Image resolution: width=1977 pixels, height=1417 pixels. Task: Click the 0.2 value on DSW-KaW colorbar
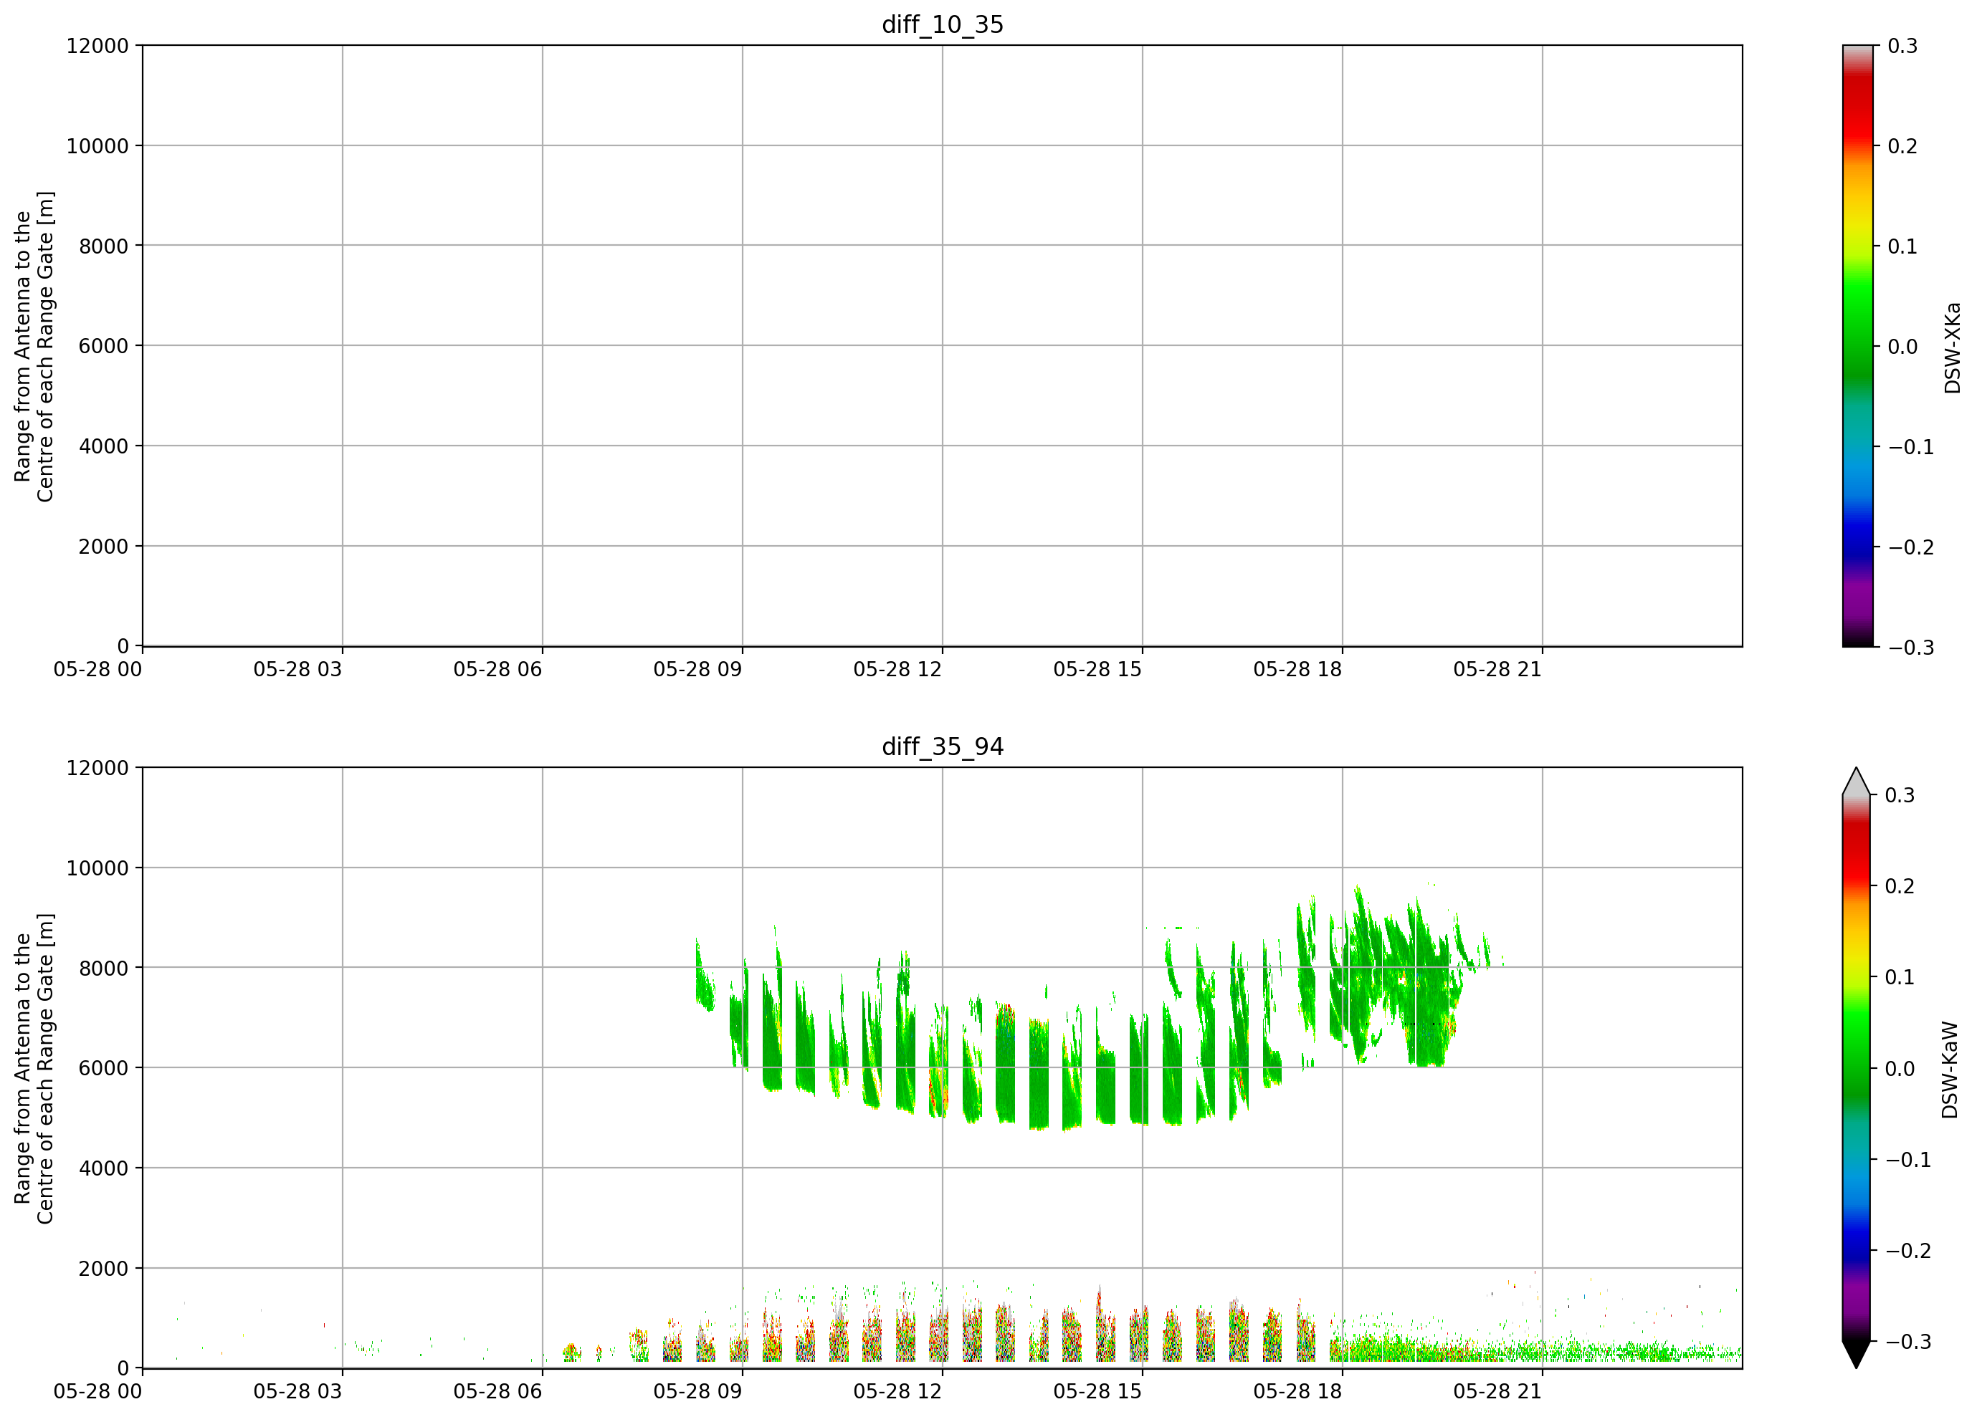click(1900, 885)
